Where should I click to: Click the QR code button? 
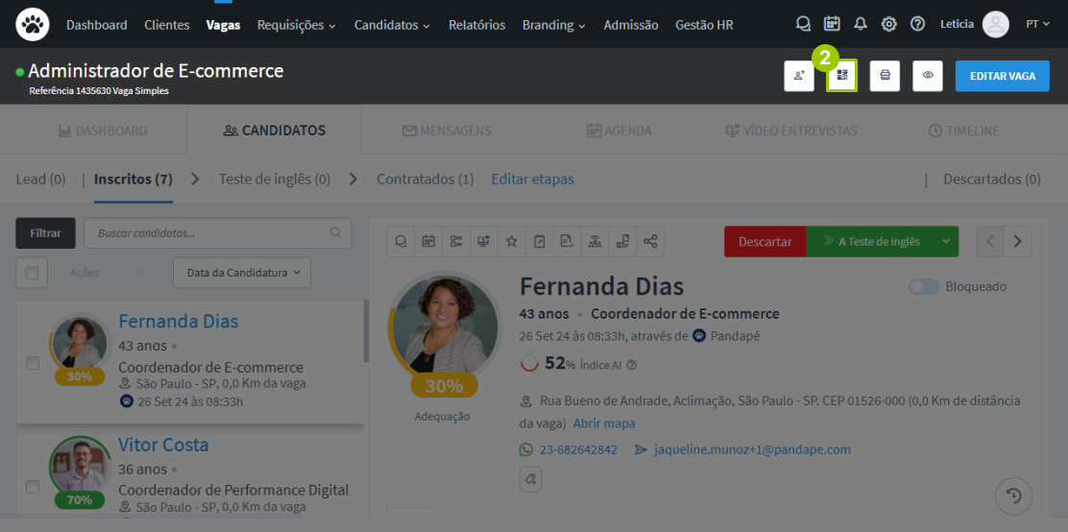842,76
